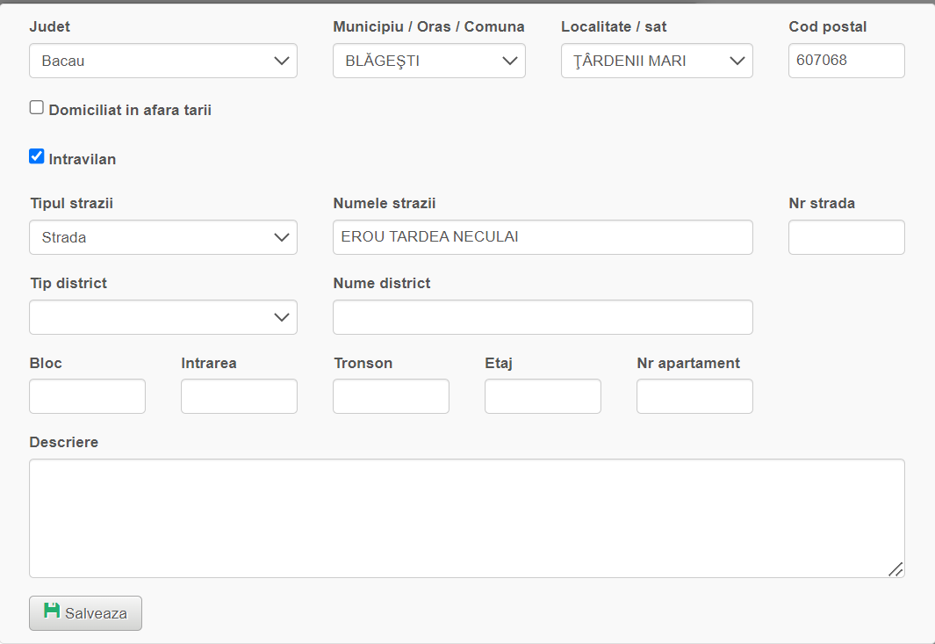Check the Domiciliat in afara tarii checkbox
The image size is (935, 644).
pyautogui.click(x=37, y=108)
